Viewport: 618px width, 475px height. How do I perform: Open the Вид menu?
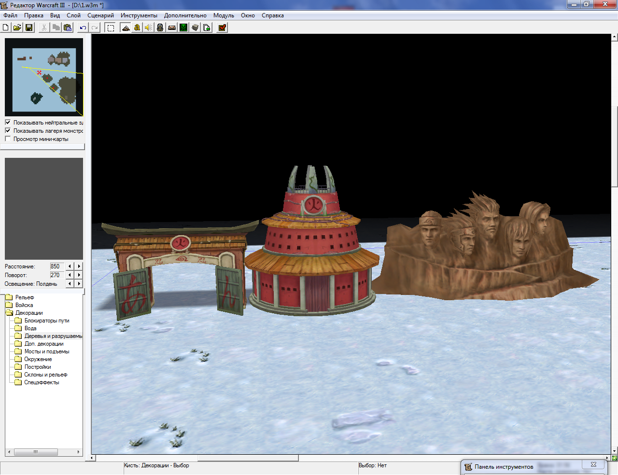click(55, 15)
